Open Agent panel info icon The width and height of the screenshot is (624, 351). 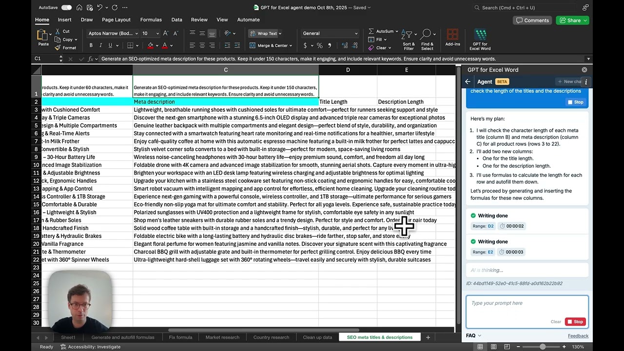586,82
